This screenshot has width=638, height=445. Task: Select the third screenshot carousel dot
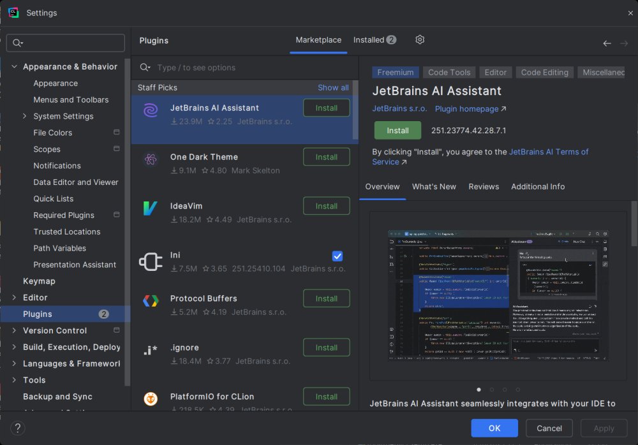pyautogui.click(x=505, y=390)
